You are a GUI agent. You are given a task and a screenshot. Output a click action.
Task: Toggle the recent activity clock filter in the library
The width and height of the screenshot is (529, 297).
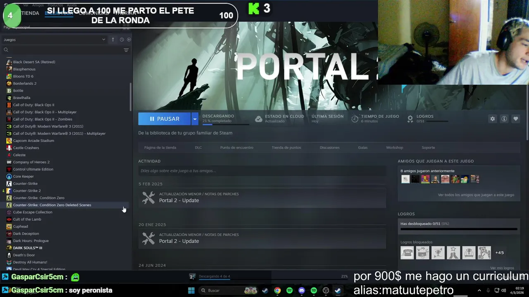tap(122, 40)
